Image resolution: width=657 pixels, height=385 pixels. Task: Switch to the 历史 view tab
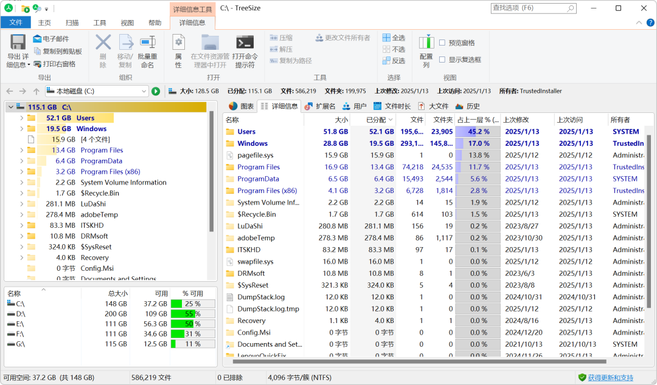468,106
